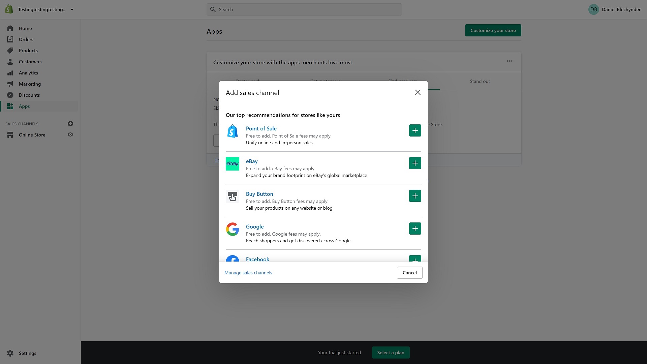View online store eye icon
The image size is (647, 364).
click(x=70, y=134)
